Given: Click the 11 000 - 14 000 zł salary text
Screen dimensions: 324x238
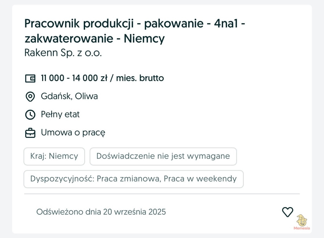Looking at the screenshot, I should [x=102, y=78].
